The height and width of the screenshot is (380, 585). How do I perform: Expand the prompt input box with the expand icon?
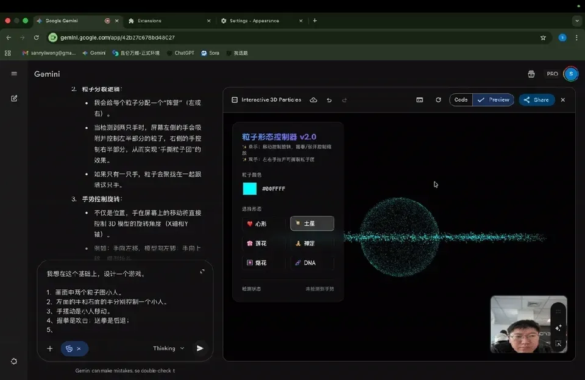[x=202, y=272]
